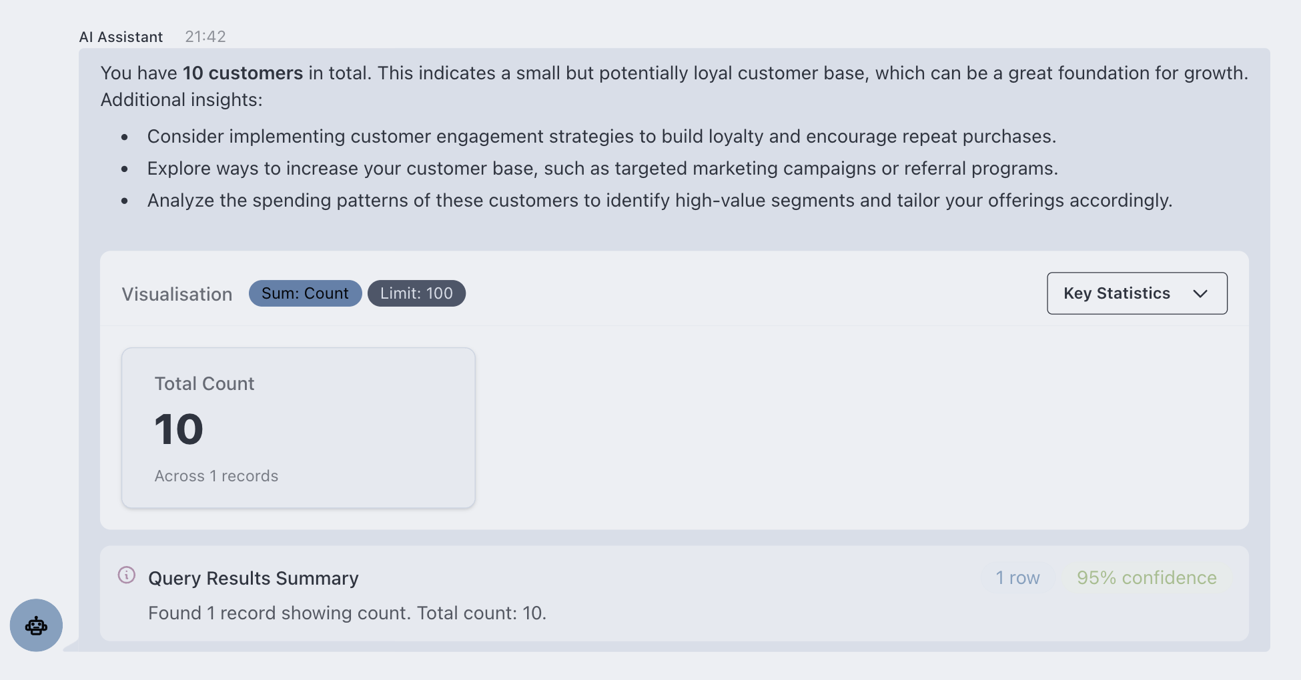This screenshot has width=1301, height=680.
Task: Click the 21:42 message timestamp
Action: coord(205,37)
